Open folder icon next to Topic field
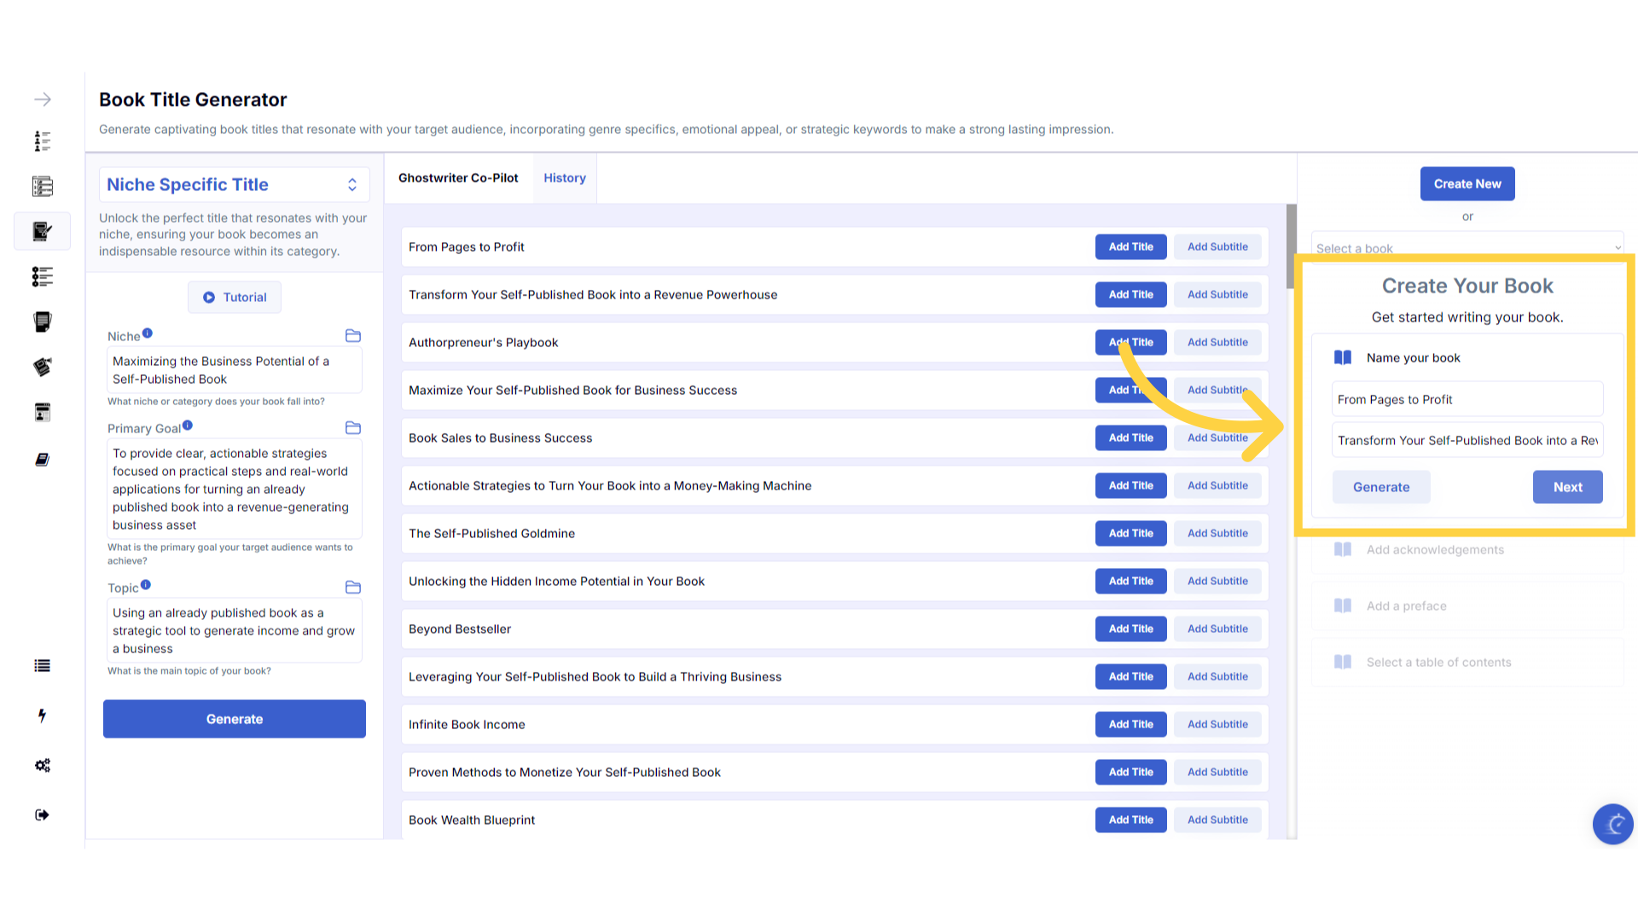Image resolution: width=1638 pixels, height=921 pixels. 352,588
